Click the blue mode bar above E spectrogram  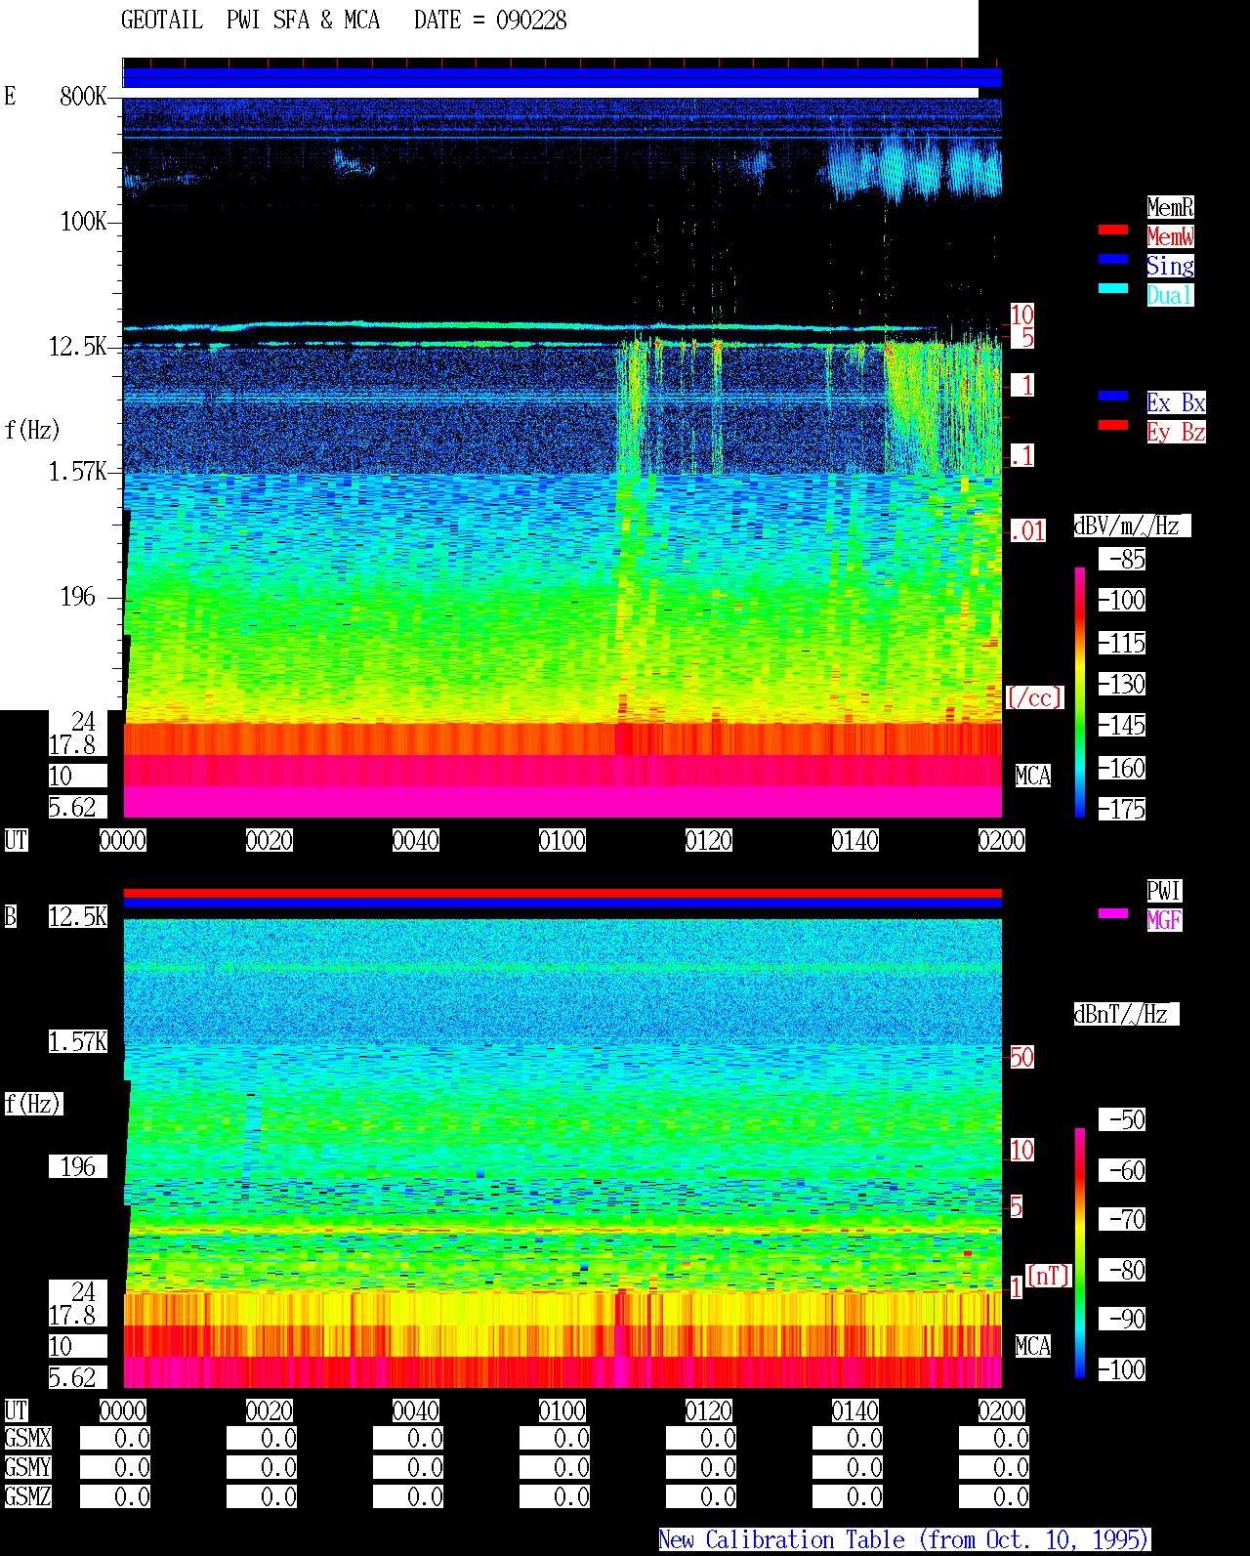pos(562,78)
